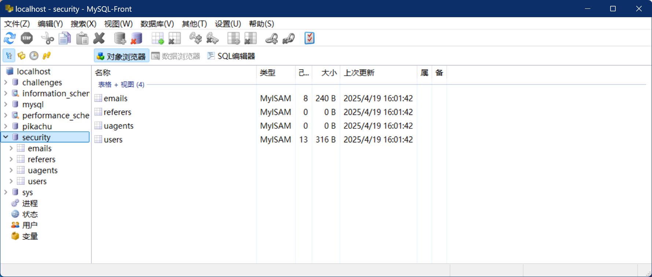
Task: Open the 数据库(V) menu
Action: [x=157, y=24]
